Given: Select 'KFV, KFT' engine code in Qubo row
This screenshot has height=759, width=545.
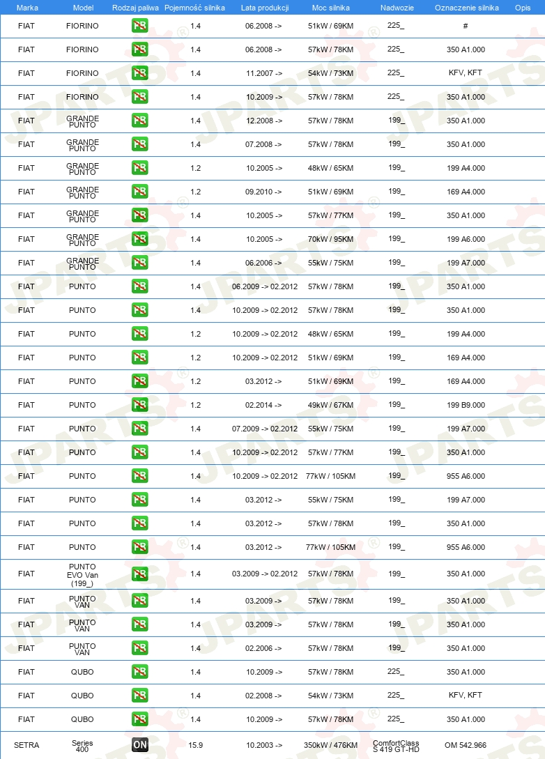Looking at the screenshot, I should pyautogui.click(x=465, y=695).
